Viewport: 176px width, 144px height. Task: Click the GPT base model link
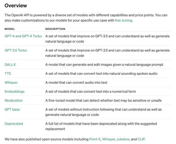click(x=12, y=109)
